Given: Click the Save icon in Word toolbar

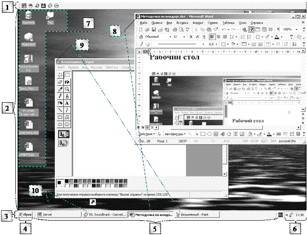Looking at the screenshot, I should click(x=153, y=29).
